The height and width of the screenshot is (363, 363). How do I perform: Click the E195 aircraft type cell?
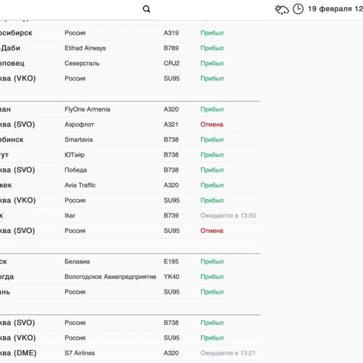171,262
